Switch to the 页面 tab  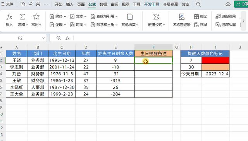[x=81, y=4]
